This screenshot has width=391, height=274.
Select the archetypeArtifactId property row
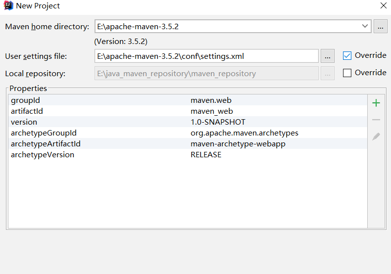[188, 144]
